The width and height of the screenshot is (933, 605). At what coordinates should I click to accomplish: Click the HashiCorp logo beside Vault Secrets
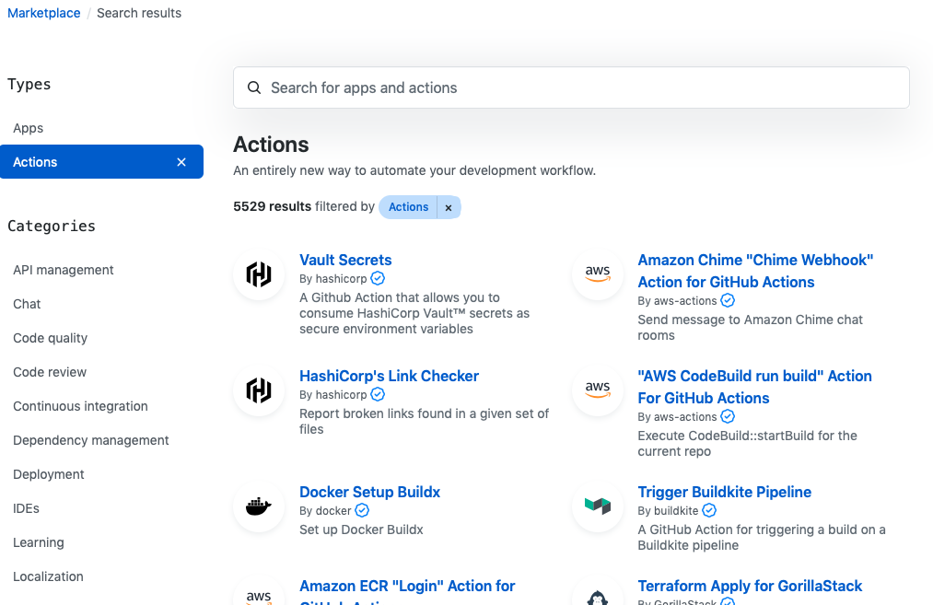259,274
